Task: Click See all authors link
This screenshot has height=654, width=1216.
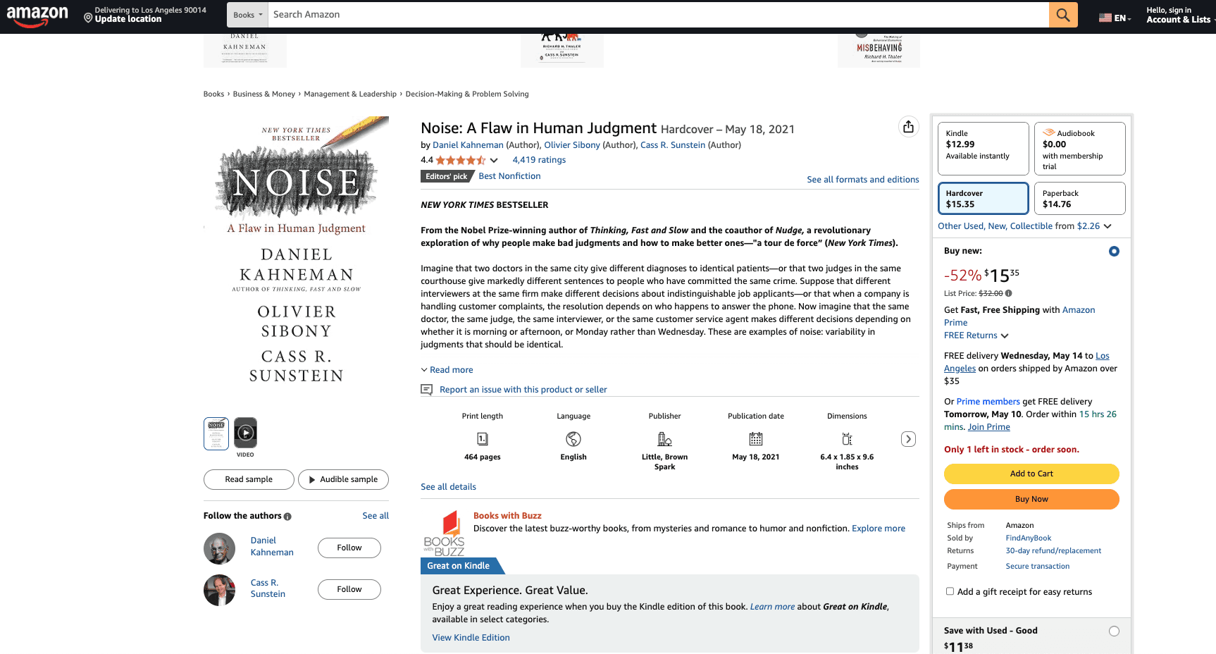Action: pos(376,516)
